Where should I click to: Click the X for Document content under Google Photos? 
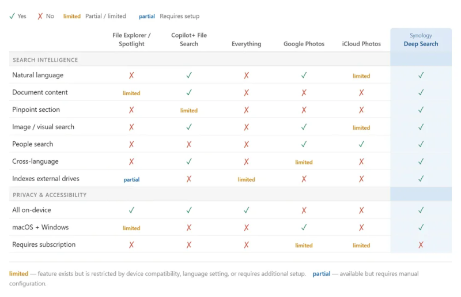[x=304, y=93]
